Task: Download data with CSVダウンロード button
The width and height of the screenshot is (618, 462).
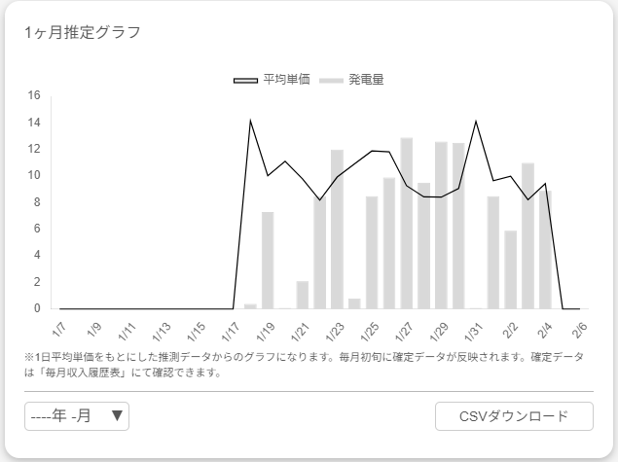Action: click(x=514, y=416)
